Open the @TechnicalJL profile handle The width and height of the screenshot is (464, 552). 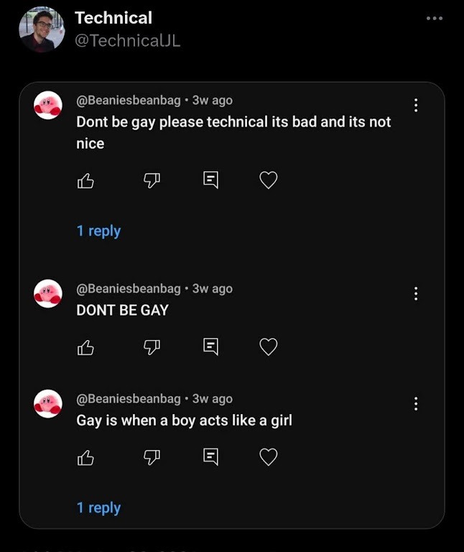point(128,41)
